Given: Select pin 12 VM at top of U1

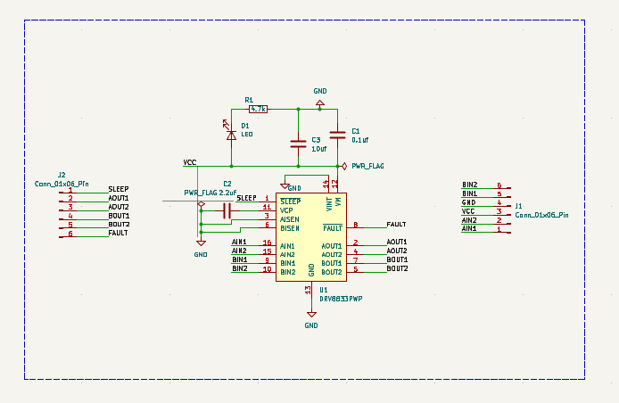Looking at the screenshot, I should (336, 185).
